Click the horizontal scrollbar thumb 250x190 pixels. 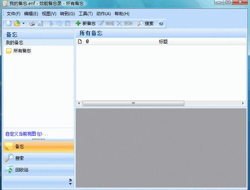click(133, 103)
